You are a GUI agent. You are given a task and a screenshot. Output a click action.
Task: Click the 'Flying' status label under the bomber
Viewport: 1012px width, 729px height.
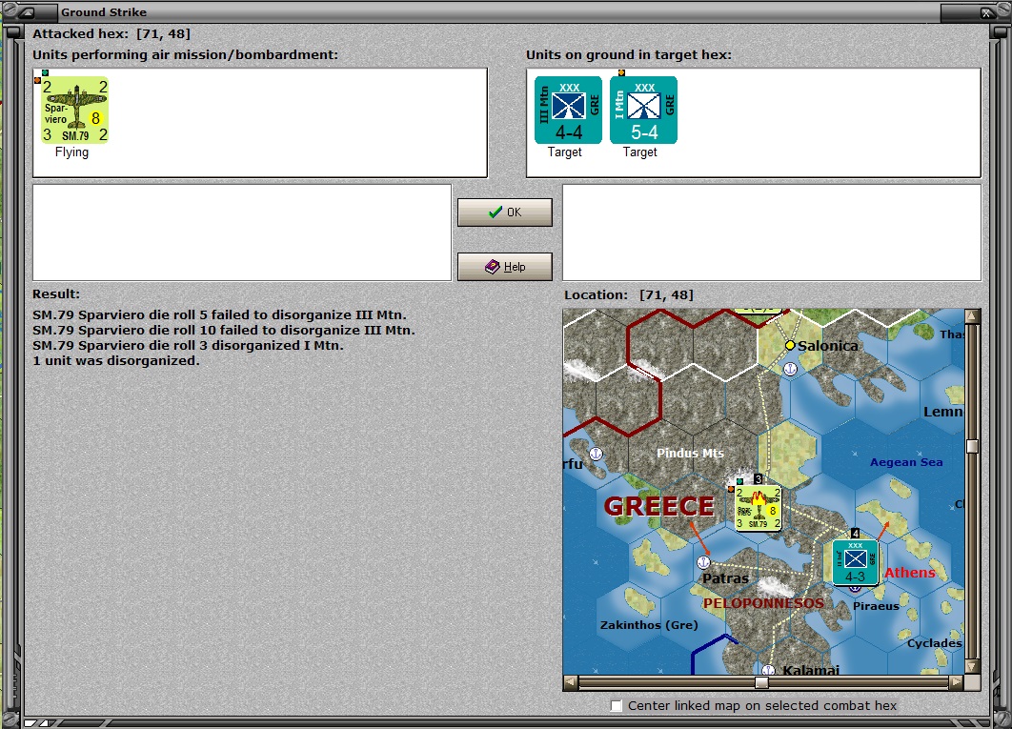(x=71, y=152)
